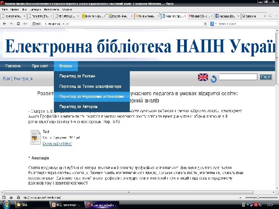
Task: Click the Download file link
Action: coord(57,144)
